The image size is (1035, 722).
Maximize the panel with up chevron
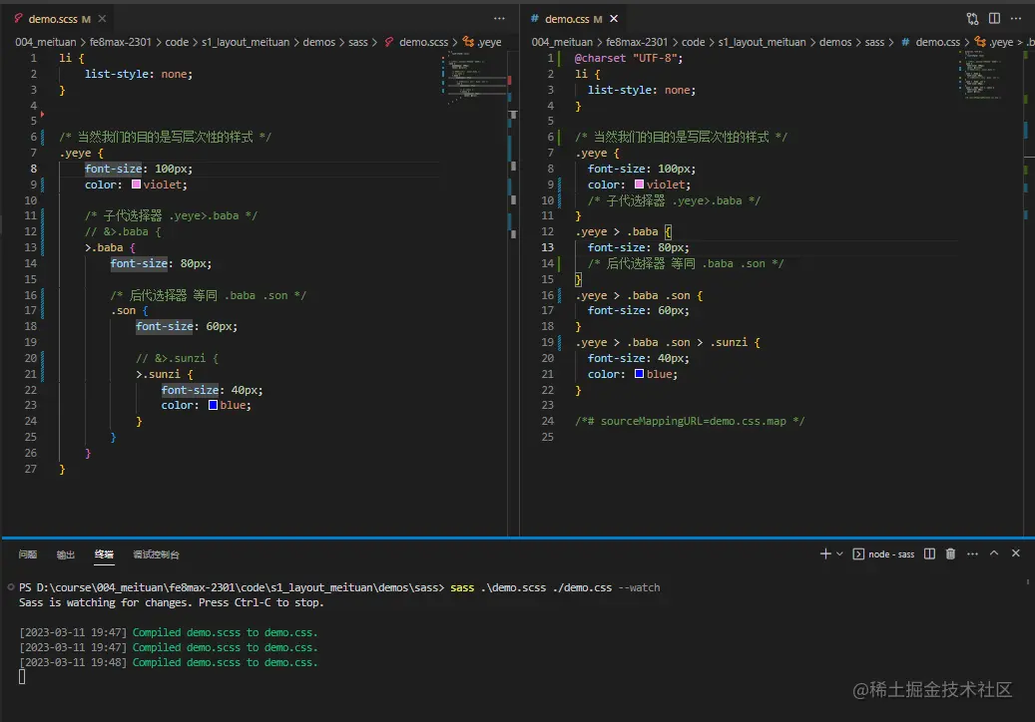click(994, 553)
